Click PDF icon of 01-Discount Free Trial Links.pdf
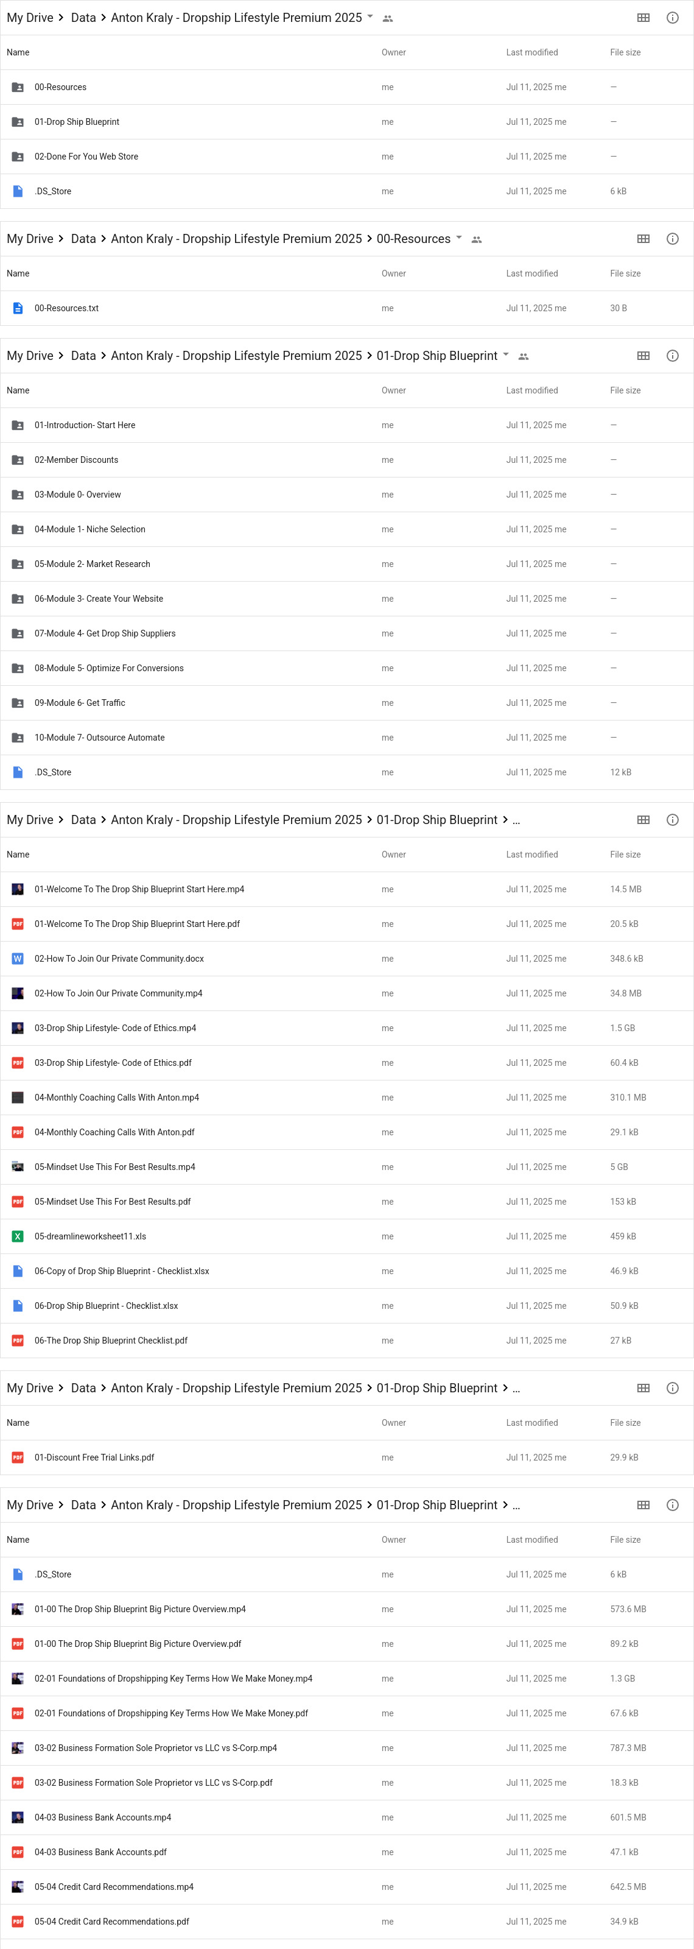This screenshot has height=1949, width=694. tap(18, 1457)
